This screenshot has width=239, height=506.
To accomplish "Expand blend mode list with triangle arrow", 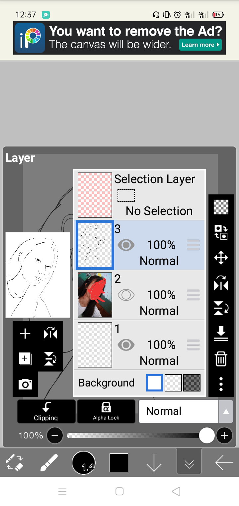I will (226, 411).
